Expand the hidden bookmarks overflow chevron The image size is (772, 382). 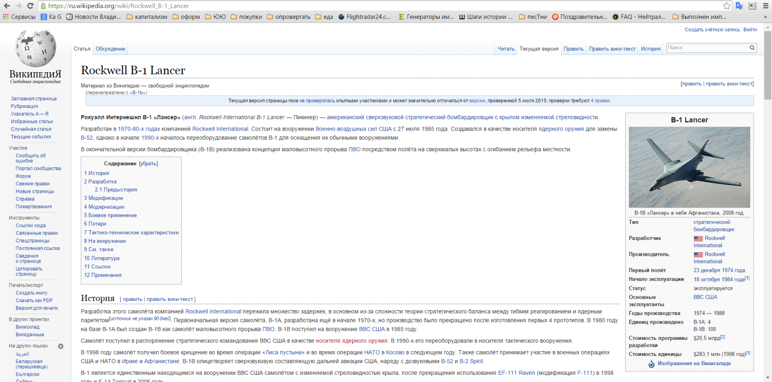point(765,17)
